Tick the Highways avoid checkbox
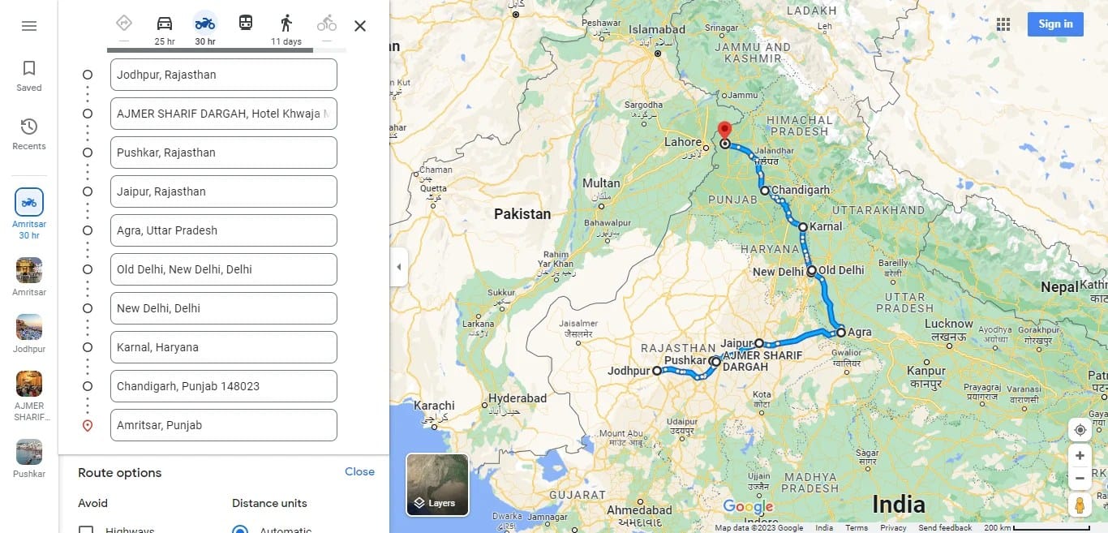 point(86,529)
